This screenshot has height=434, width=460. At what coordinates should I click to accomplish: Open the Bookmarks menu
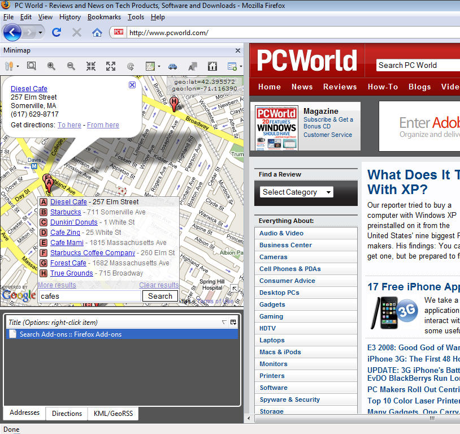(104, 17)
